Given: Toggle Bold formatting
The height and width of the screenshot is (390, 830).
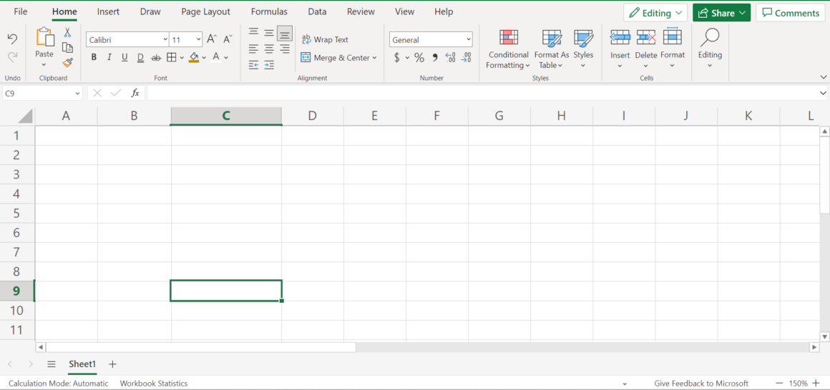Looking at the screenshot, I should click(x=94, y=57).
